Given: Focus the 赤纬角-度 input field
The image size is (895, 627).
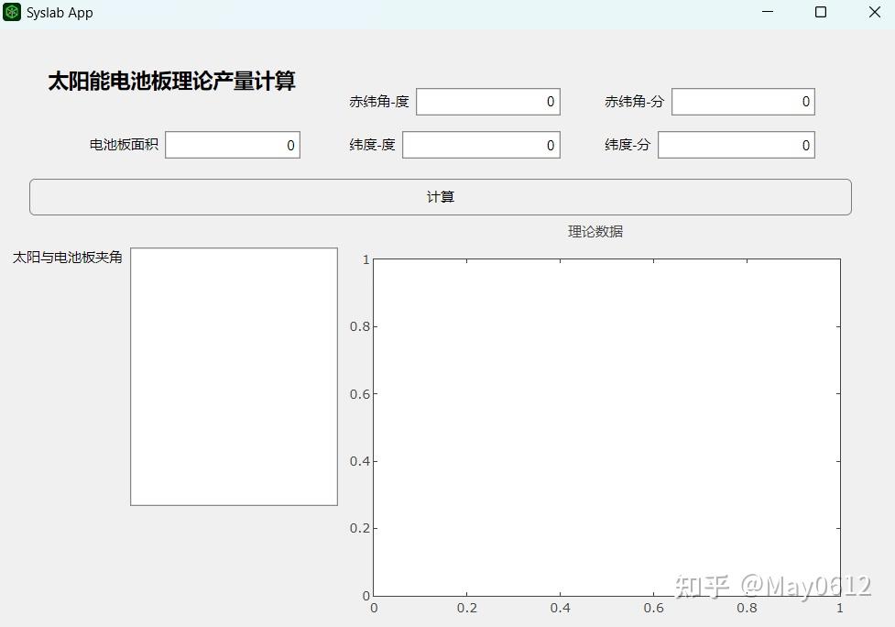Looking at the screenshot, I should pos(488,102).
